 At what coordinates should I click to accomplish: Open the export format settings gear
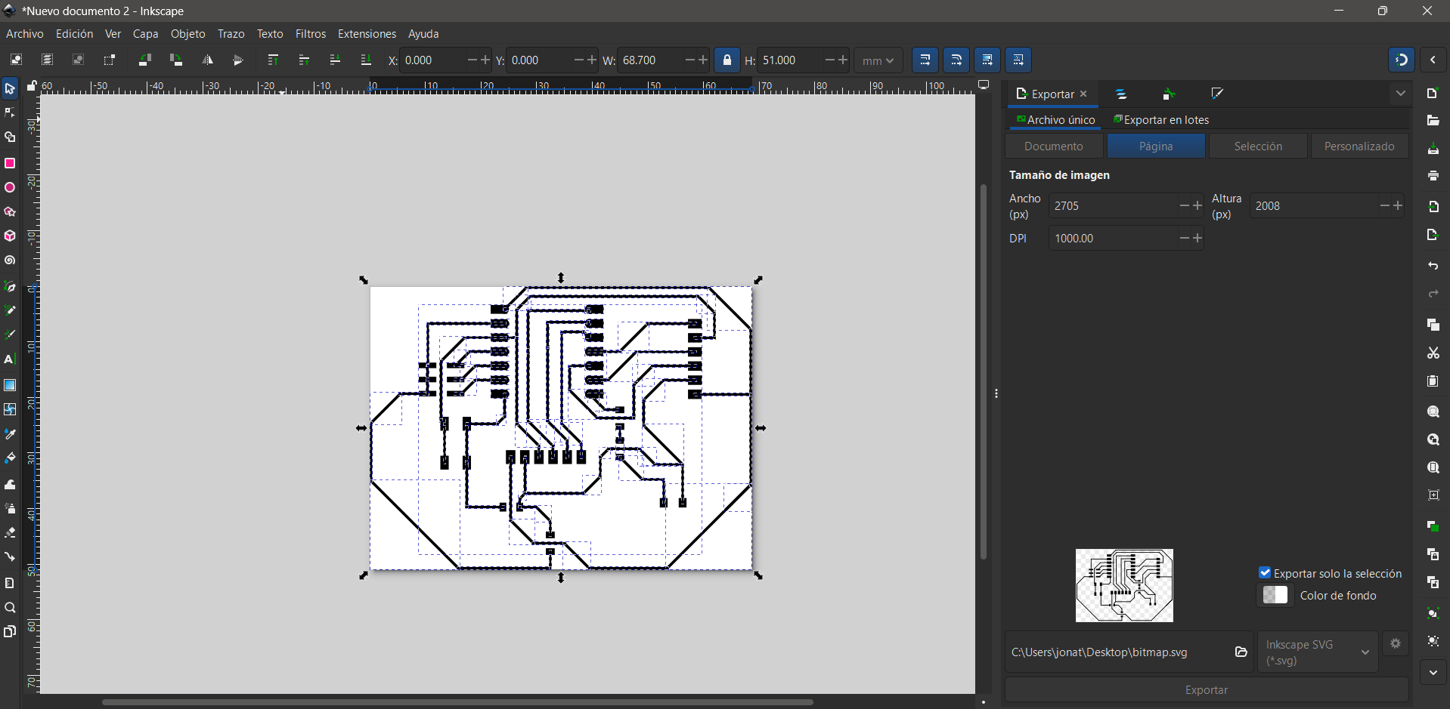1396,643
